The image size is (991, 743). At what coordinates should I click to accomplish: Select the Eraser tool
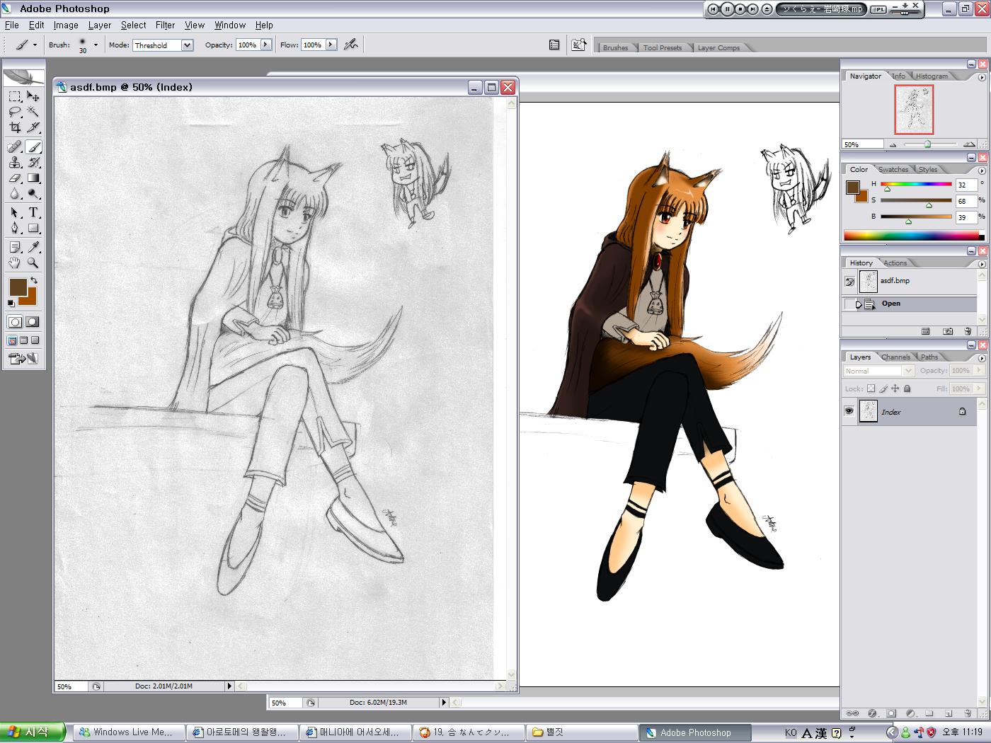pyautogui.click(x=15, y=178)
